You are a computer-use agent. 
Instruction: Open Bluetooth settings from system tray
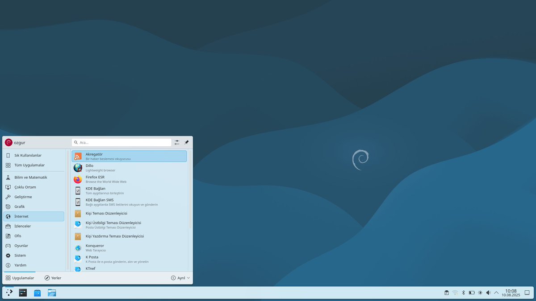463,292
